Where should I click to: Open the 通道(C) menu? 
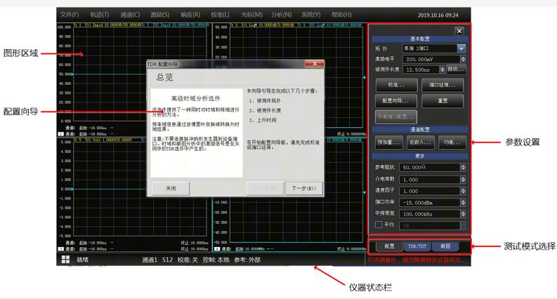point(130,15)
